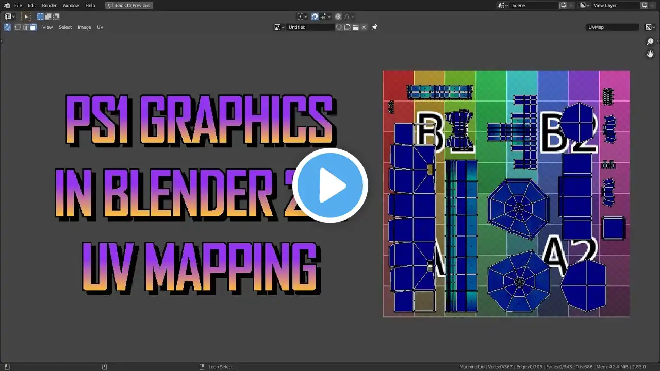Viewport: 660px width, 371px height.
Task: Choose the Set New Selection mode icon
Action: (x=40, y=16)
